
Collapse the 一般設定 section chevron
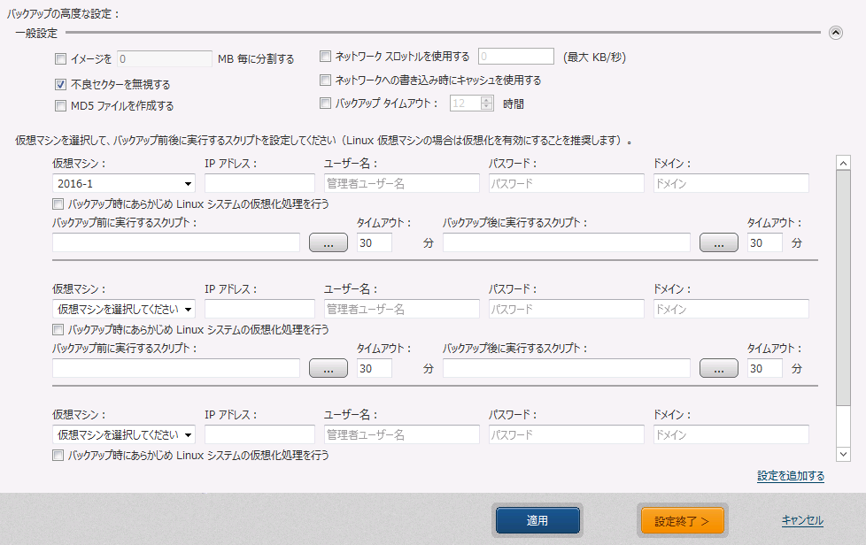coord(835,33)
